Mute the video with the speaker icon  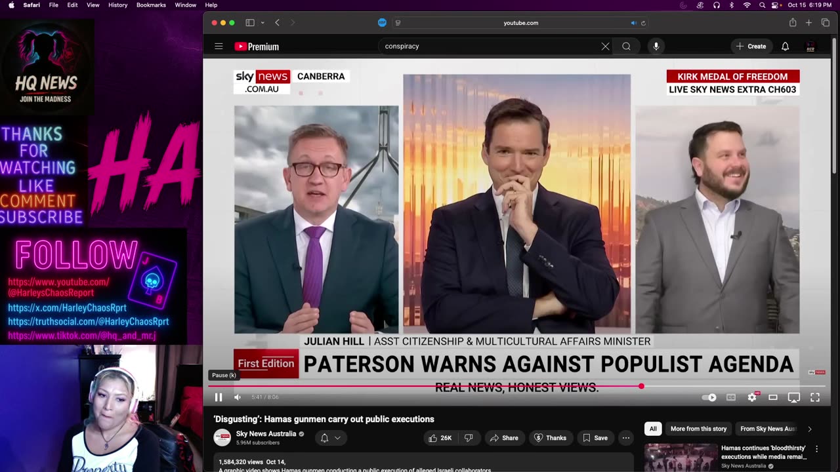238,397
